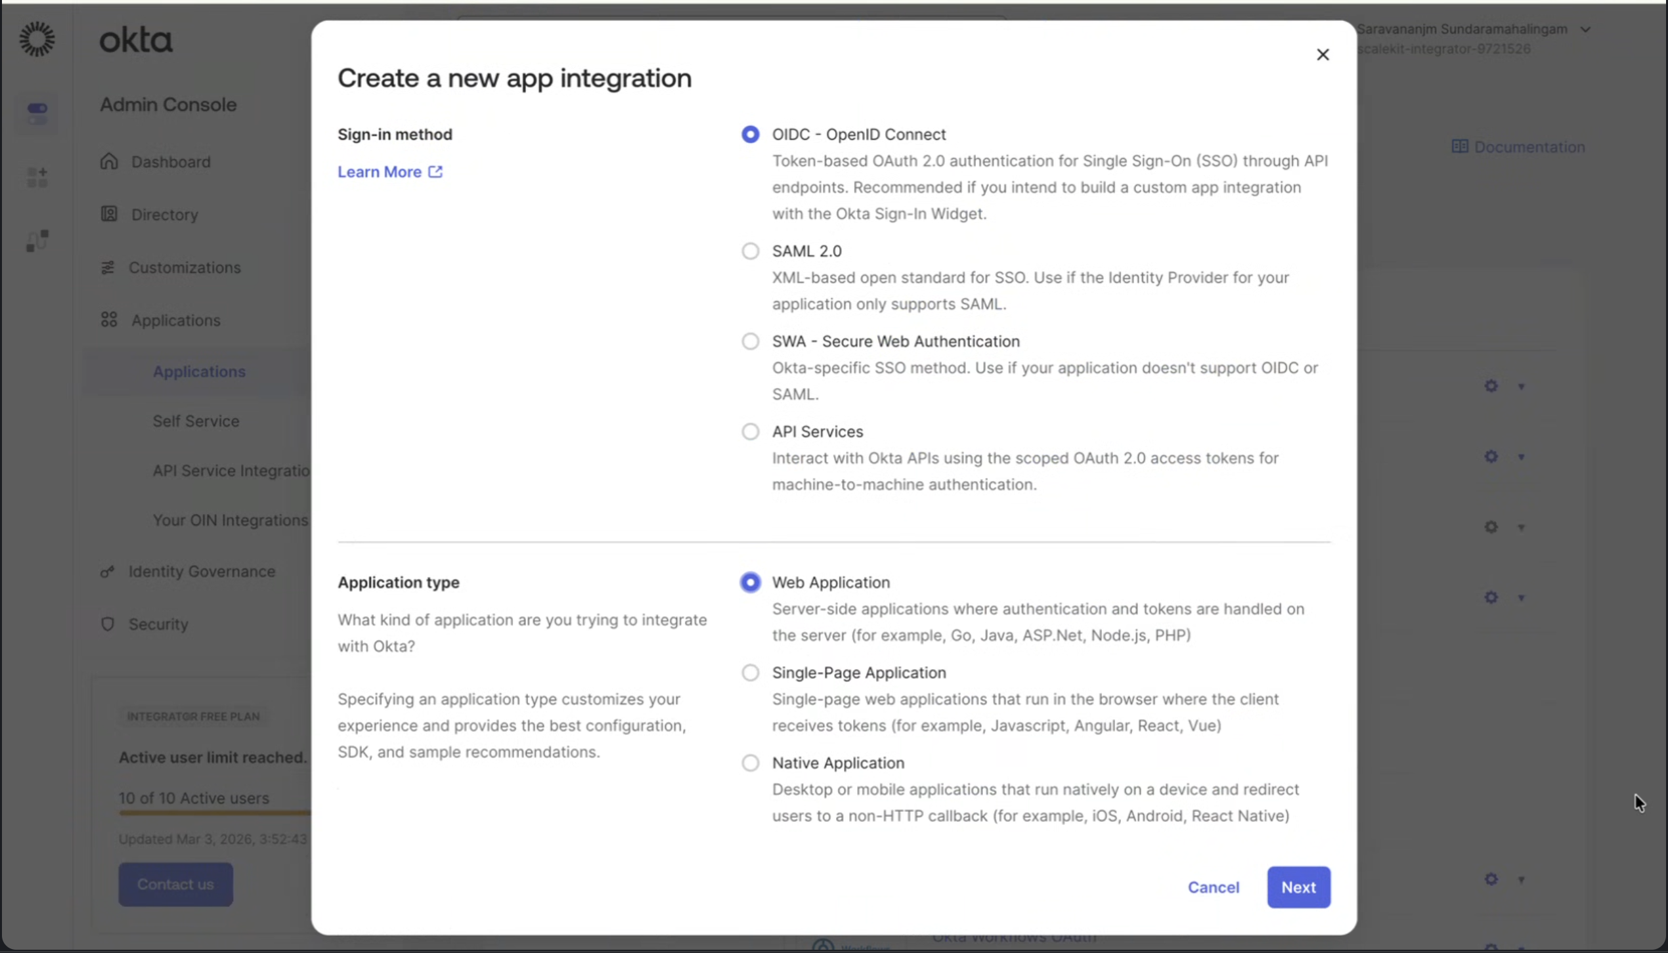Click the Contact us button
Image resolution: width=1668 pixels, height=953 pixels.
click(175, 884)
